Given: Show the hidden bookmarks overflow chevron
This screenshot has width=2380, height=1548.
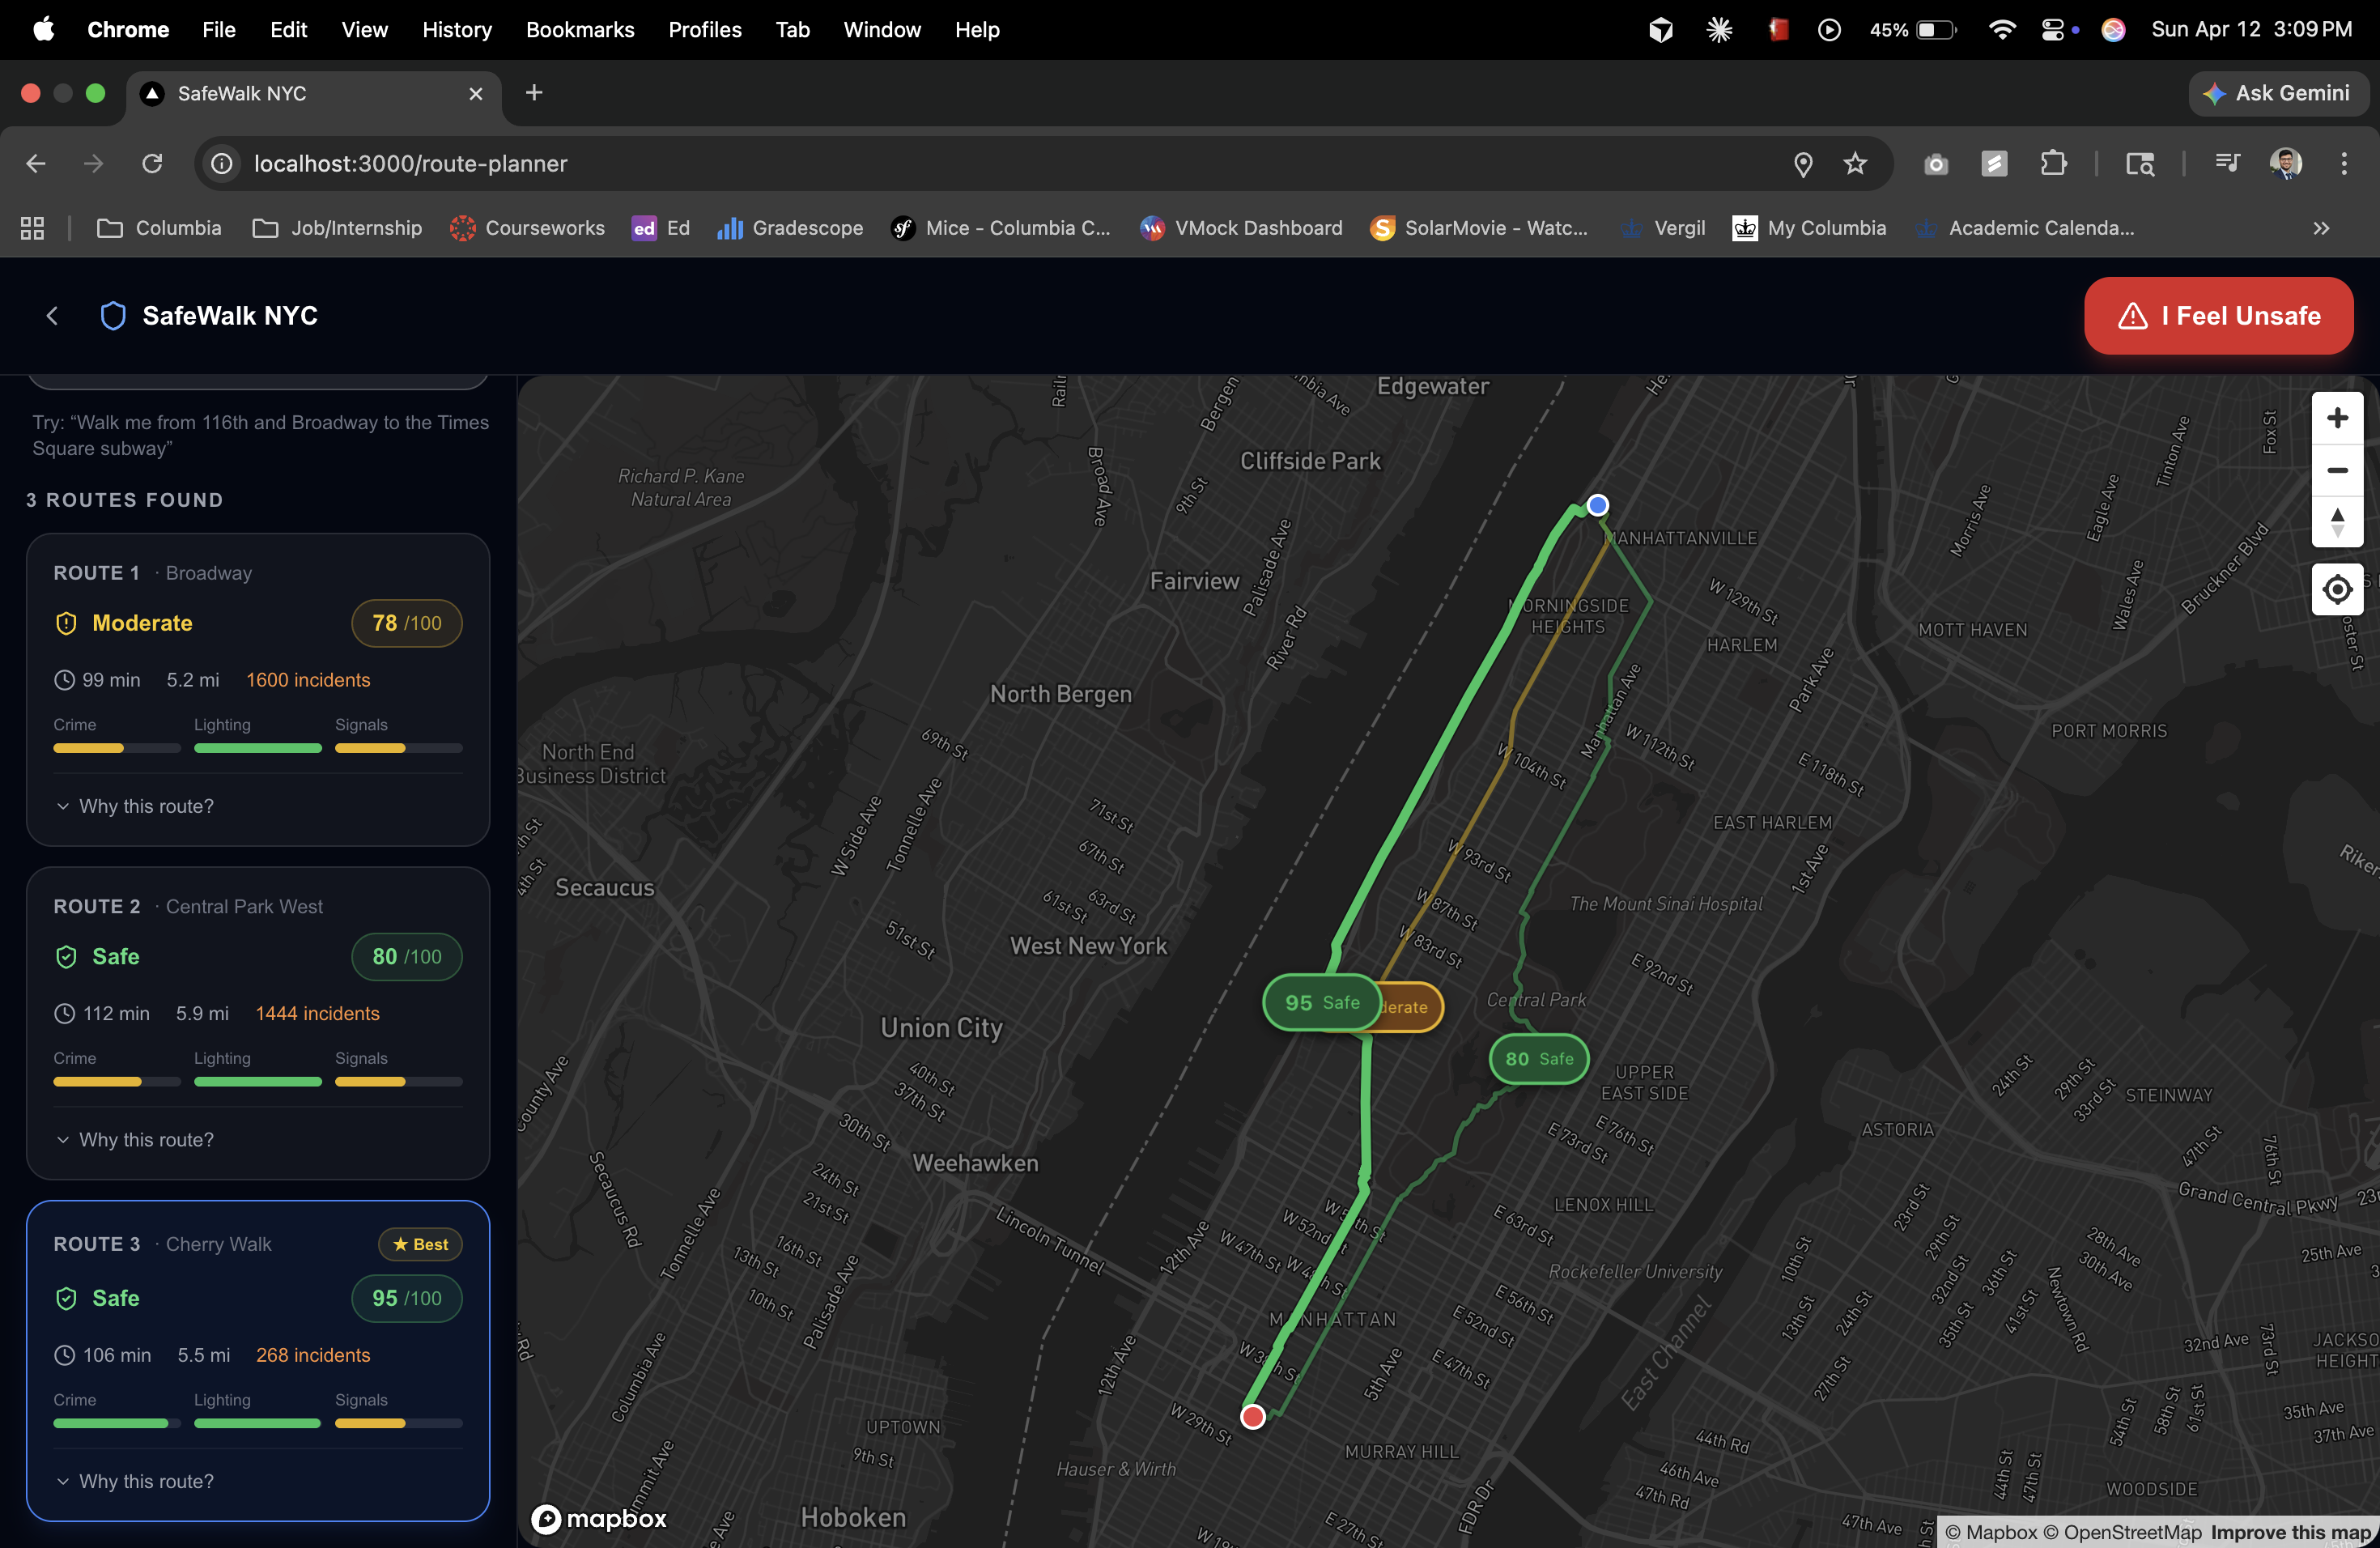Looking at the screenshot, I should 2320,228.
